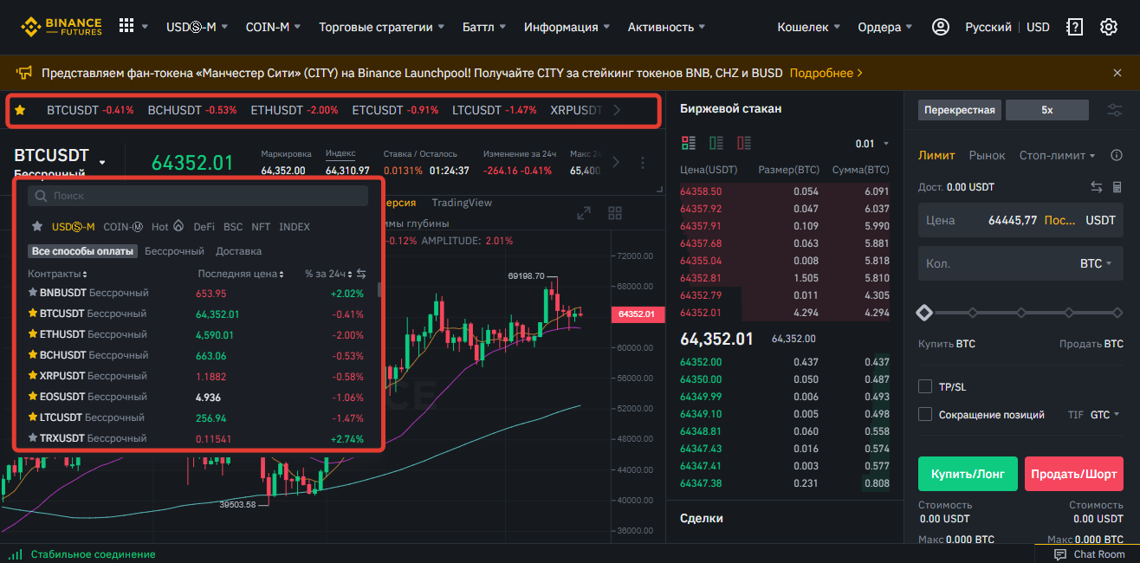Toggle favorite star for EOSUSDT
Image resolution: width=1140 pixels, height=563 pixels.
tap(33, 397)
